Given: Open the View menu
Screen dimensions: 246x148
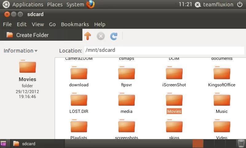Looking at the screenshot, I should pyautogui.click(x=38, y=24).
